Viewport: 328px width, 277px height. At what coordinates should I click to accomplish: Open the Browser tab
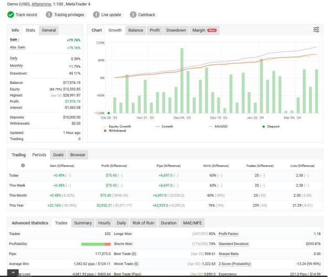pos(78,155)
